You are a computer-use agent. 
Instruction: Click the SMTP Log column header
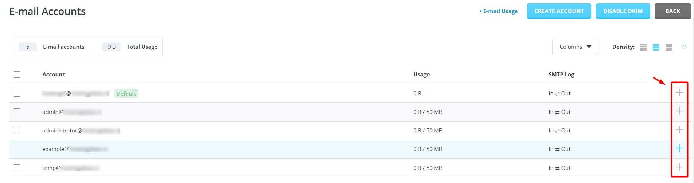561,75
